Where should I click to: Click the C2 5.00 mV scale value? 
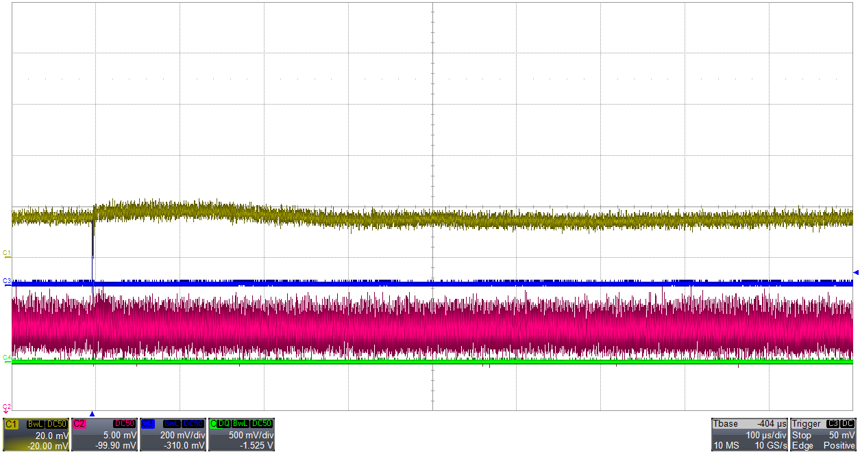pos(120,436)
